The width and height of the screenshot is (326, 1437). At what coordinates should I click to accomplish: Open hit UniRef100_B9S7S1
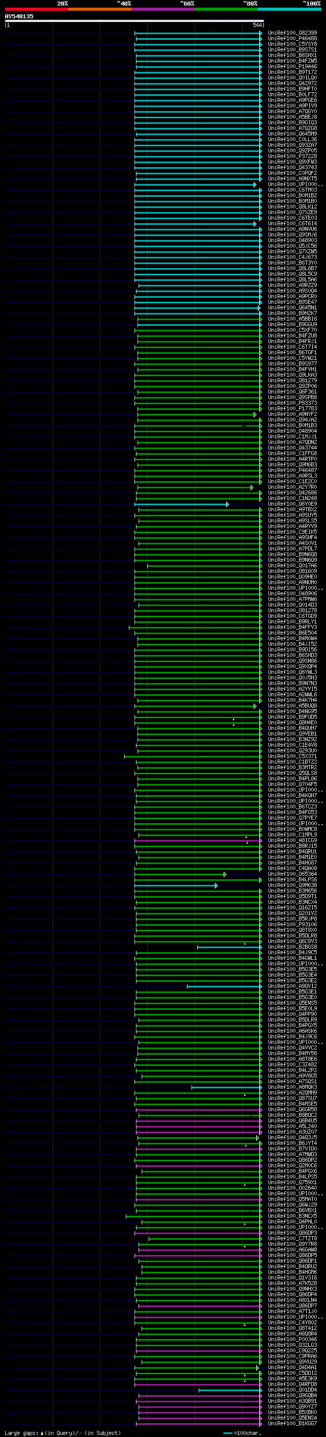click(x=292, y=49)
